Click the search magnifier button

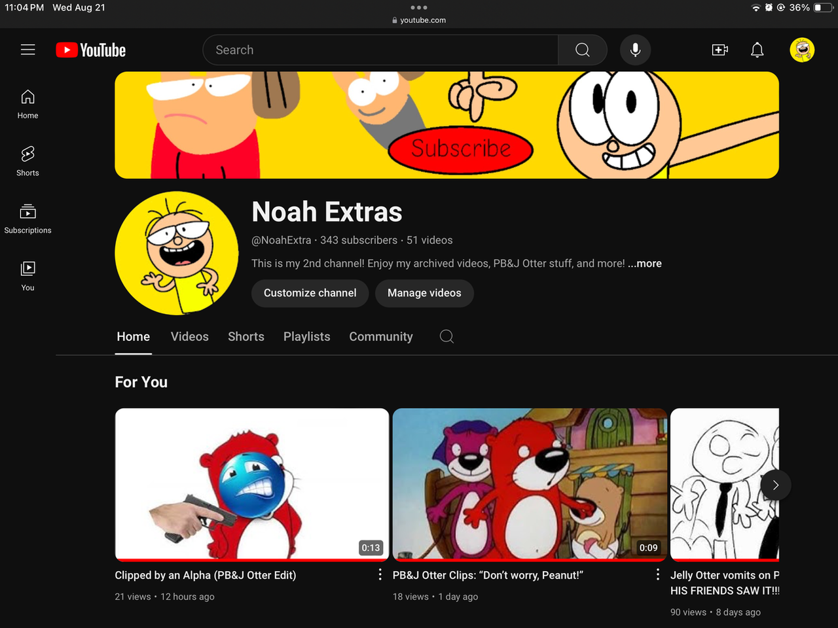(x=583, y=50)
